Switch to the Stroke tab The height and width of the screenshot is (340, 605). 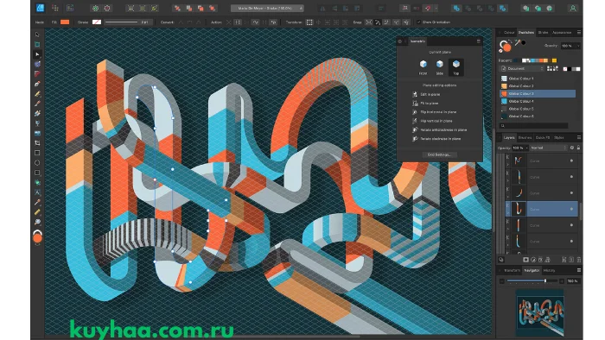(x=543, y=32)
